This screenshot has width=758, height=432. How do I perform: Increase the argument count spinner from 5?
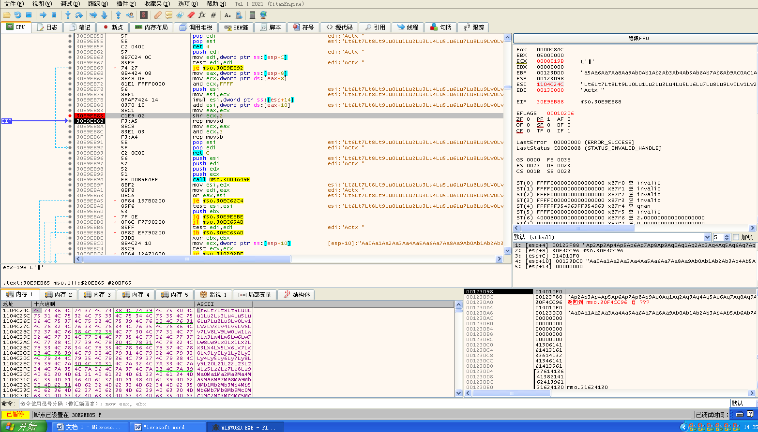click(727, 235)
